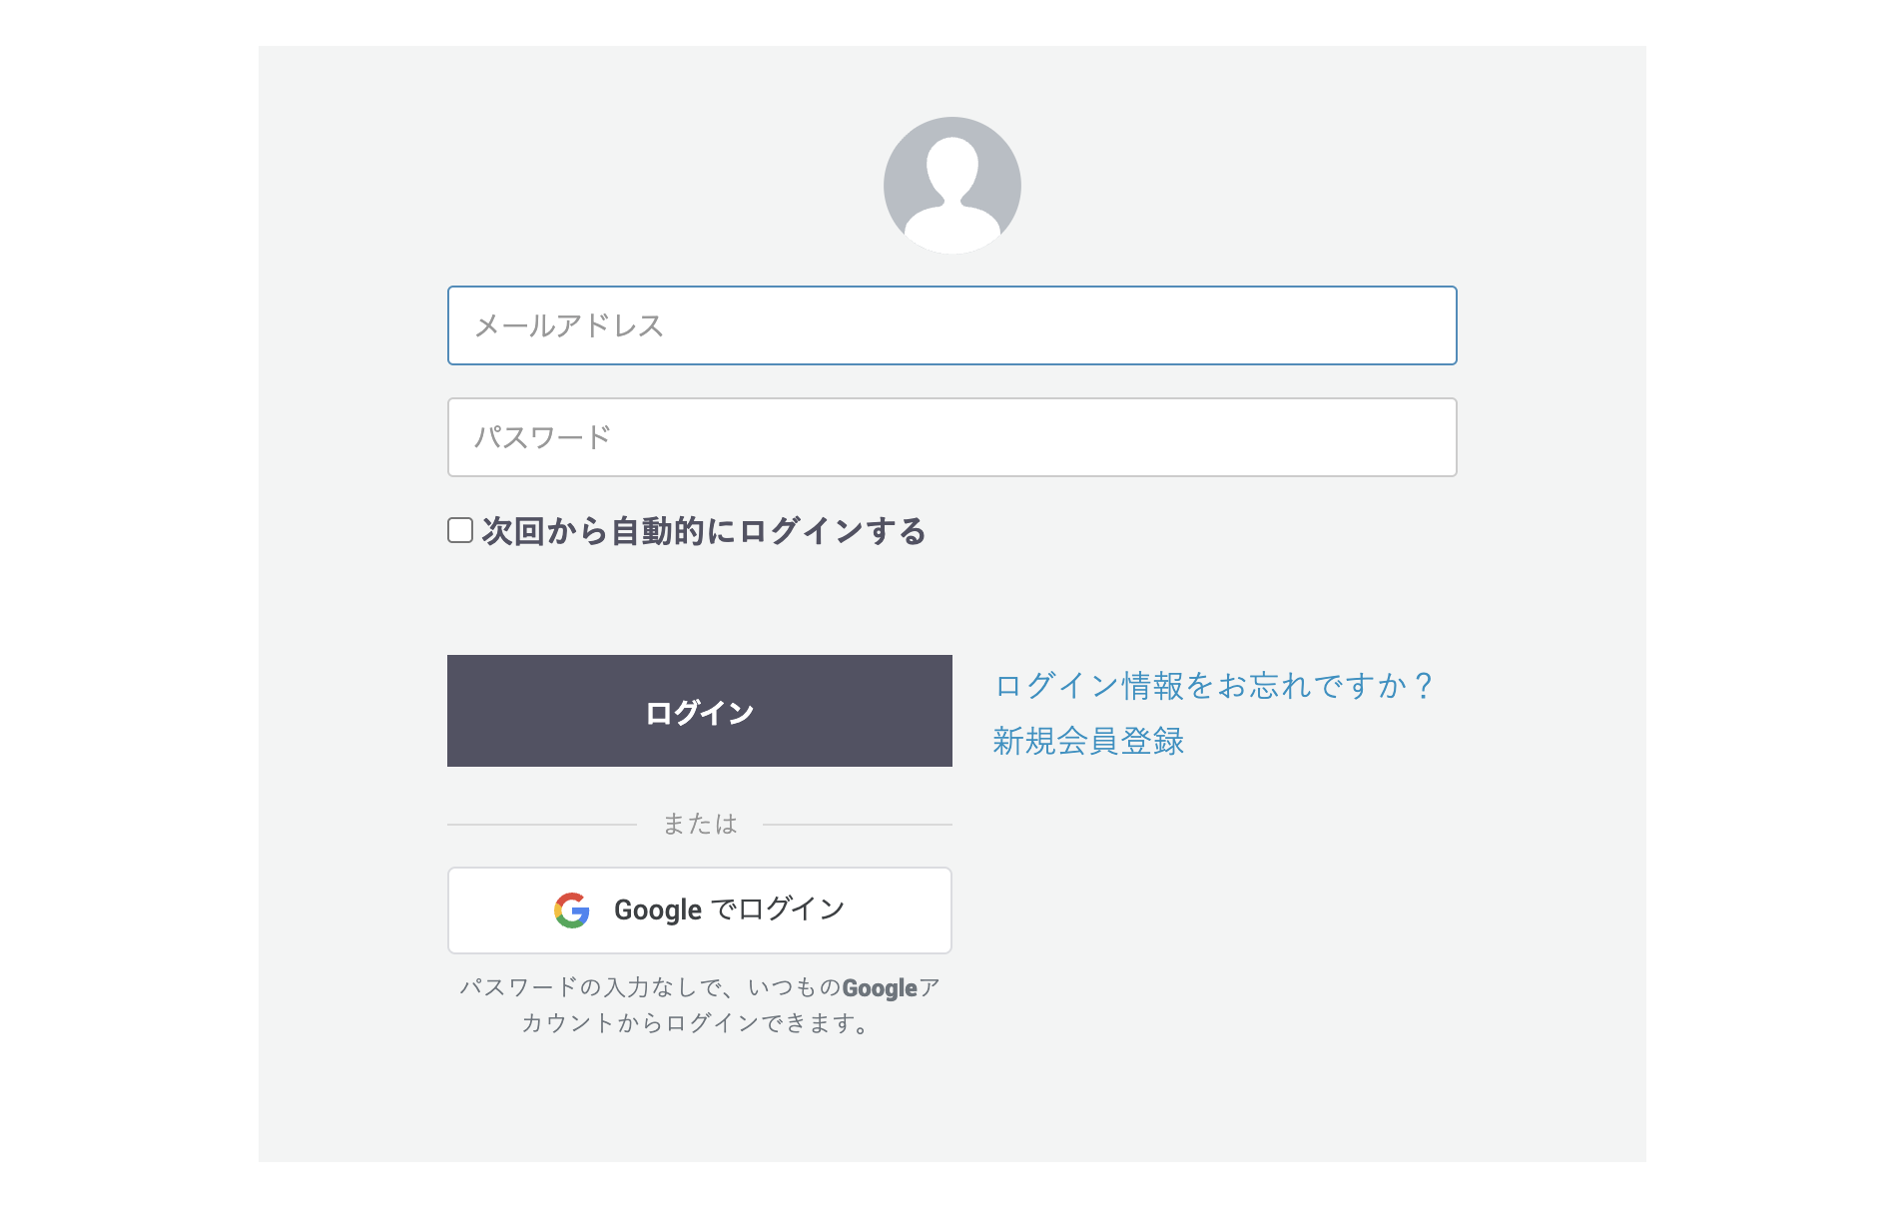Open the ログイン情報をお忘れですか？ link
The width and height of the screenshot is (1887, 1208).
[x=1214, y=686]
